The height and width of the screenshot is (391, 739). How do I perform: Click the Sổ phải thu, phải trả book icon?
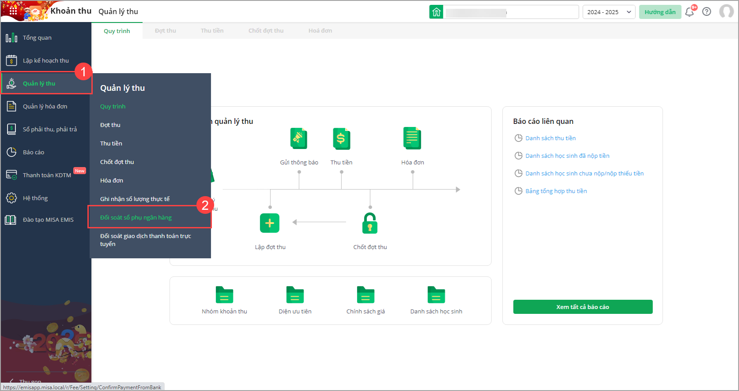[x=11, y=129]
